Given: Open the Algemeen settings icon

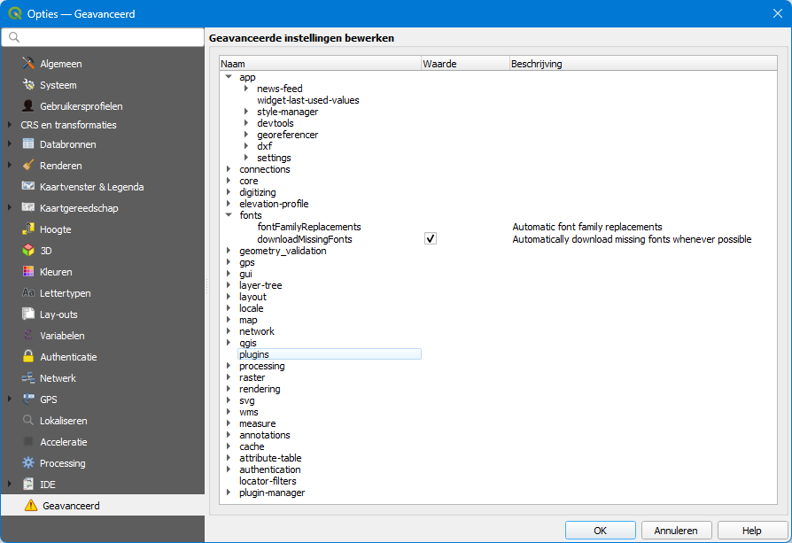Looking at the screenshot, I should pos(28,64).
